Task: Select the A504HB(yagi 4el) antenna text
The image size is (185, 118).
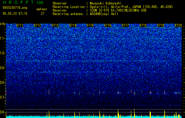Action: tap(104, 14)
